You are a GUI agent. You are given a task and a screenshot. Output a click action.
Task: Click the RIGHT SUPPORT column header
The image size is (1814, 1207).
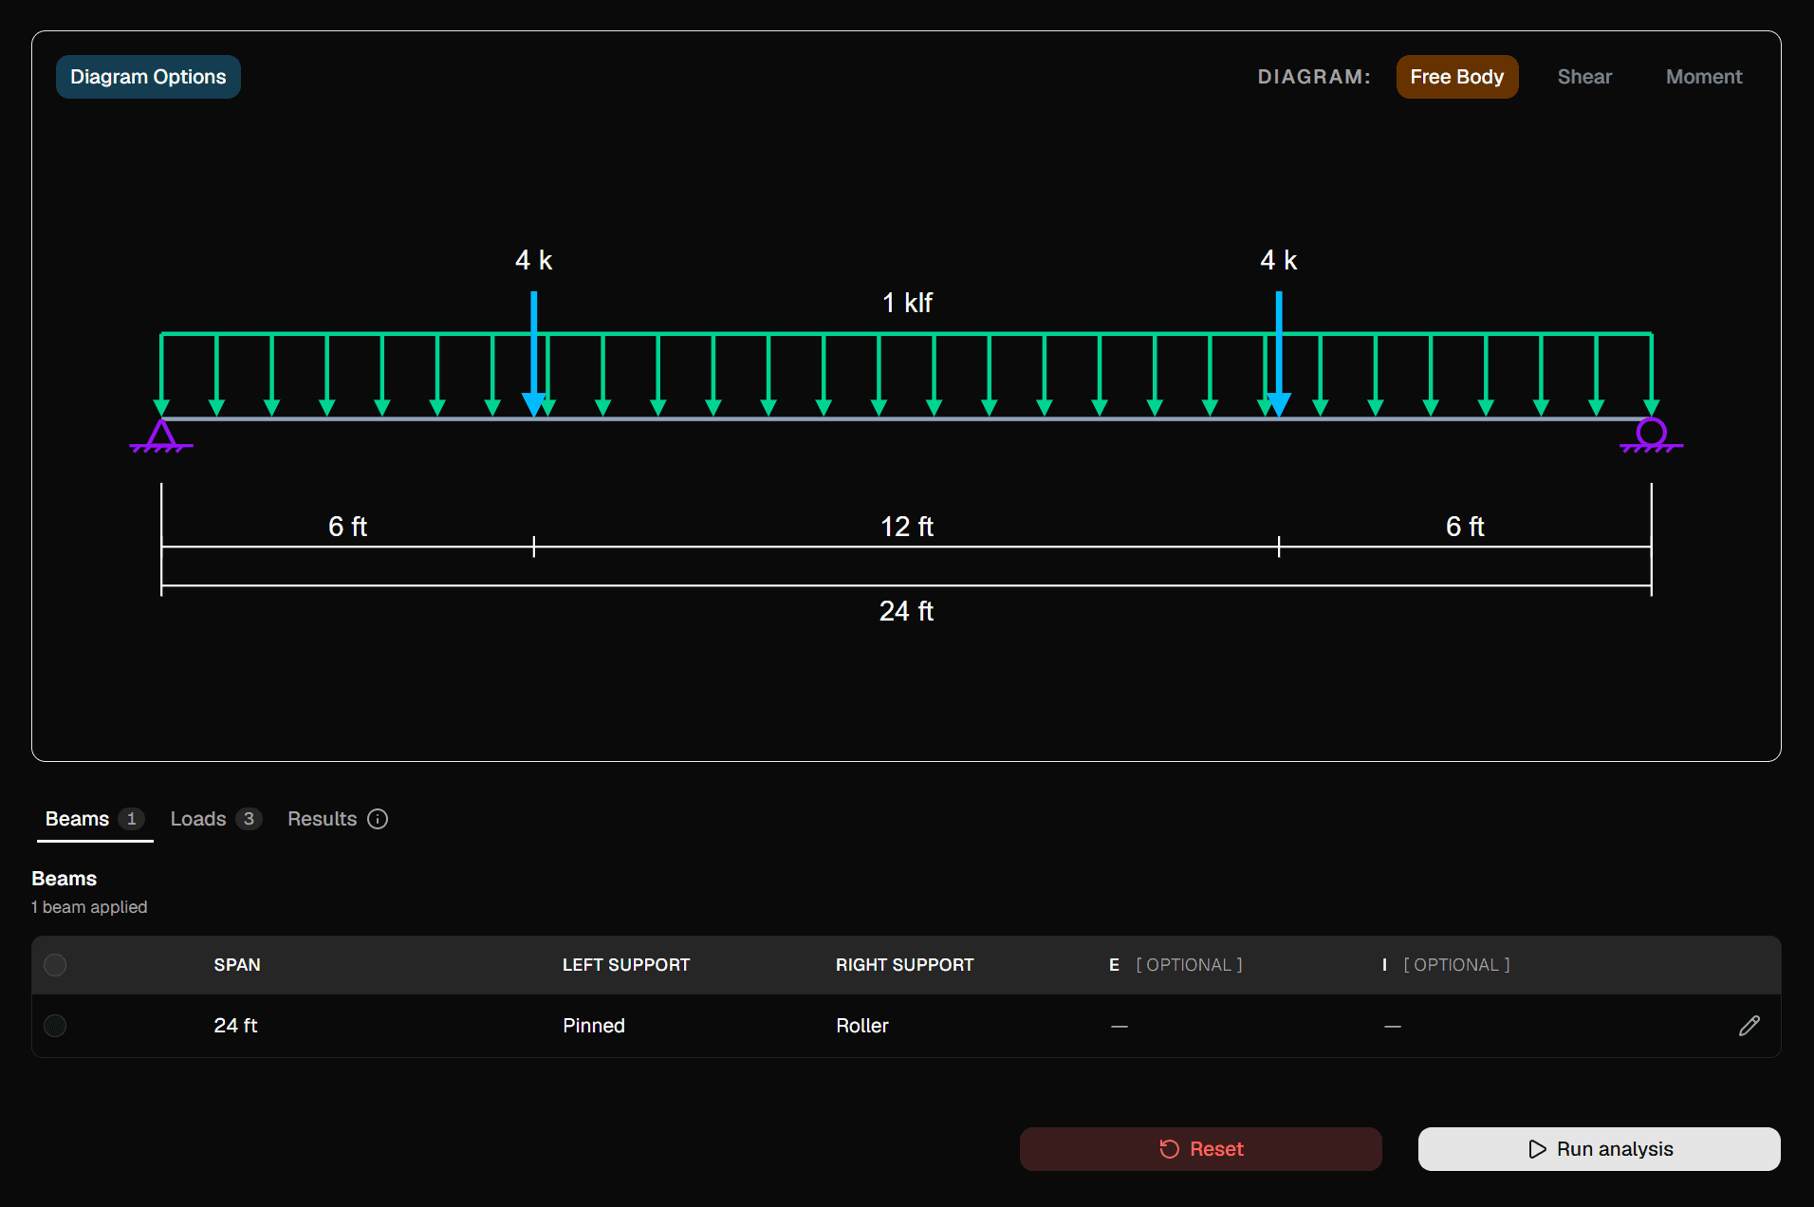[905, 965]
